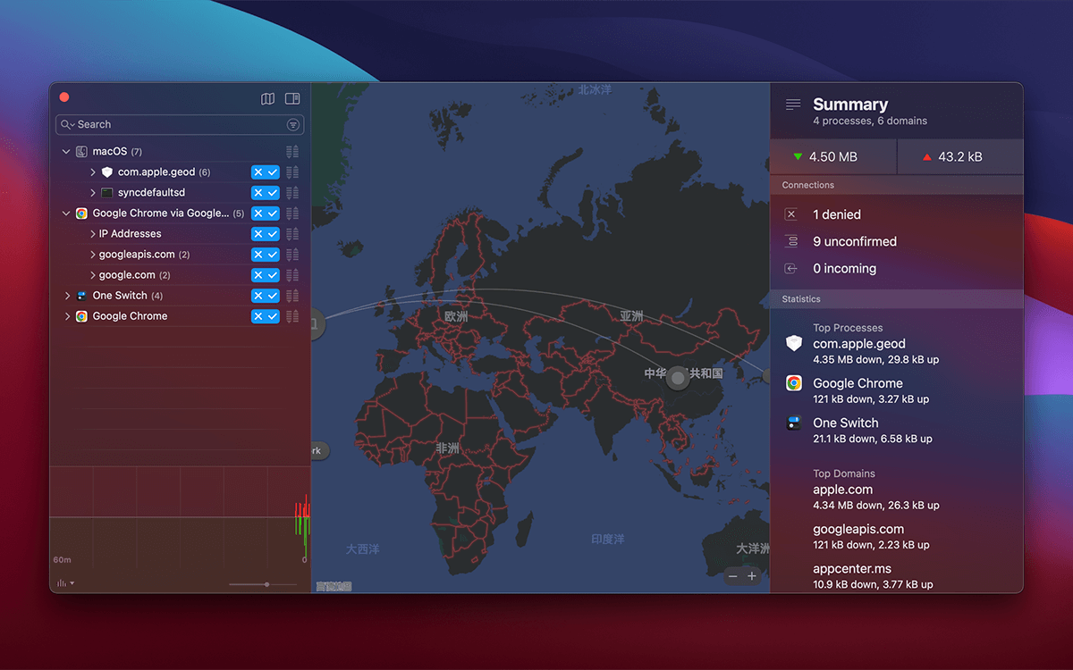Select the 'One Switch' row name in the list

120,296
